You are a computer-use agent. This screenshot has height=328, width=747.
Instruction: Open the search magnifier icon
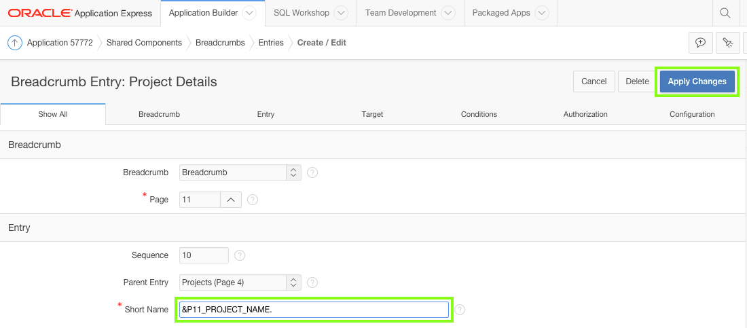click(725, 13)
